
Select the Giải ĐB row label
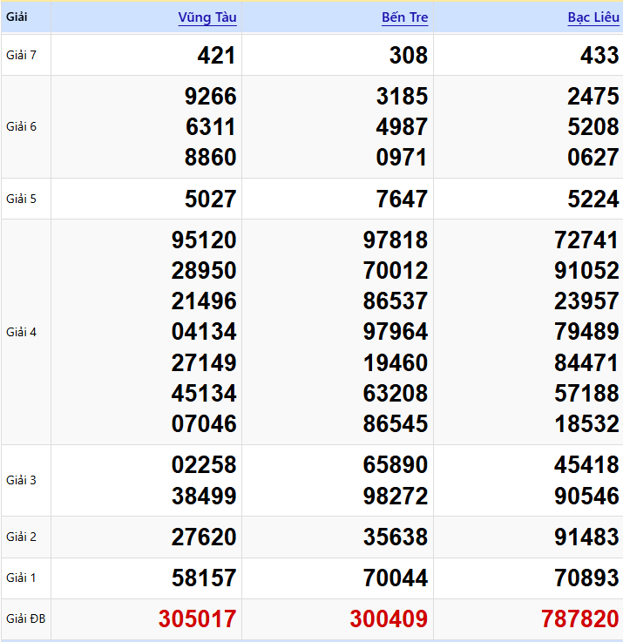coord(25,619)
